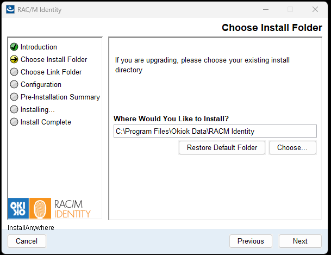Click the install path text field
The height and width of the screenshot is (255, 331).
click(215, 131)
